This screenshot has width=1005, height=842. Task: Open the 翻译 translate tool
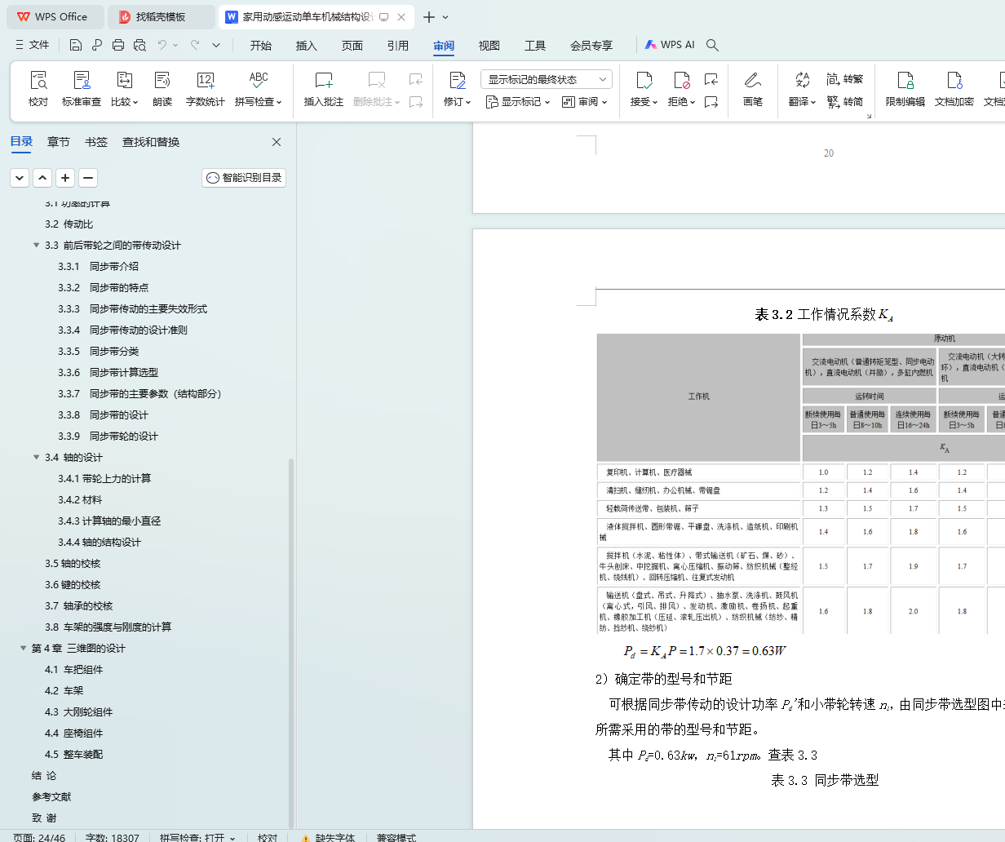pyautogui.click(x=803, y=89)
